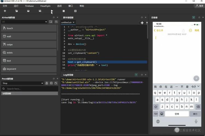Tap the shift key on phone keyboard

coord(156,107)
